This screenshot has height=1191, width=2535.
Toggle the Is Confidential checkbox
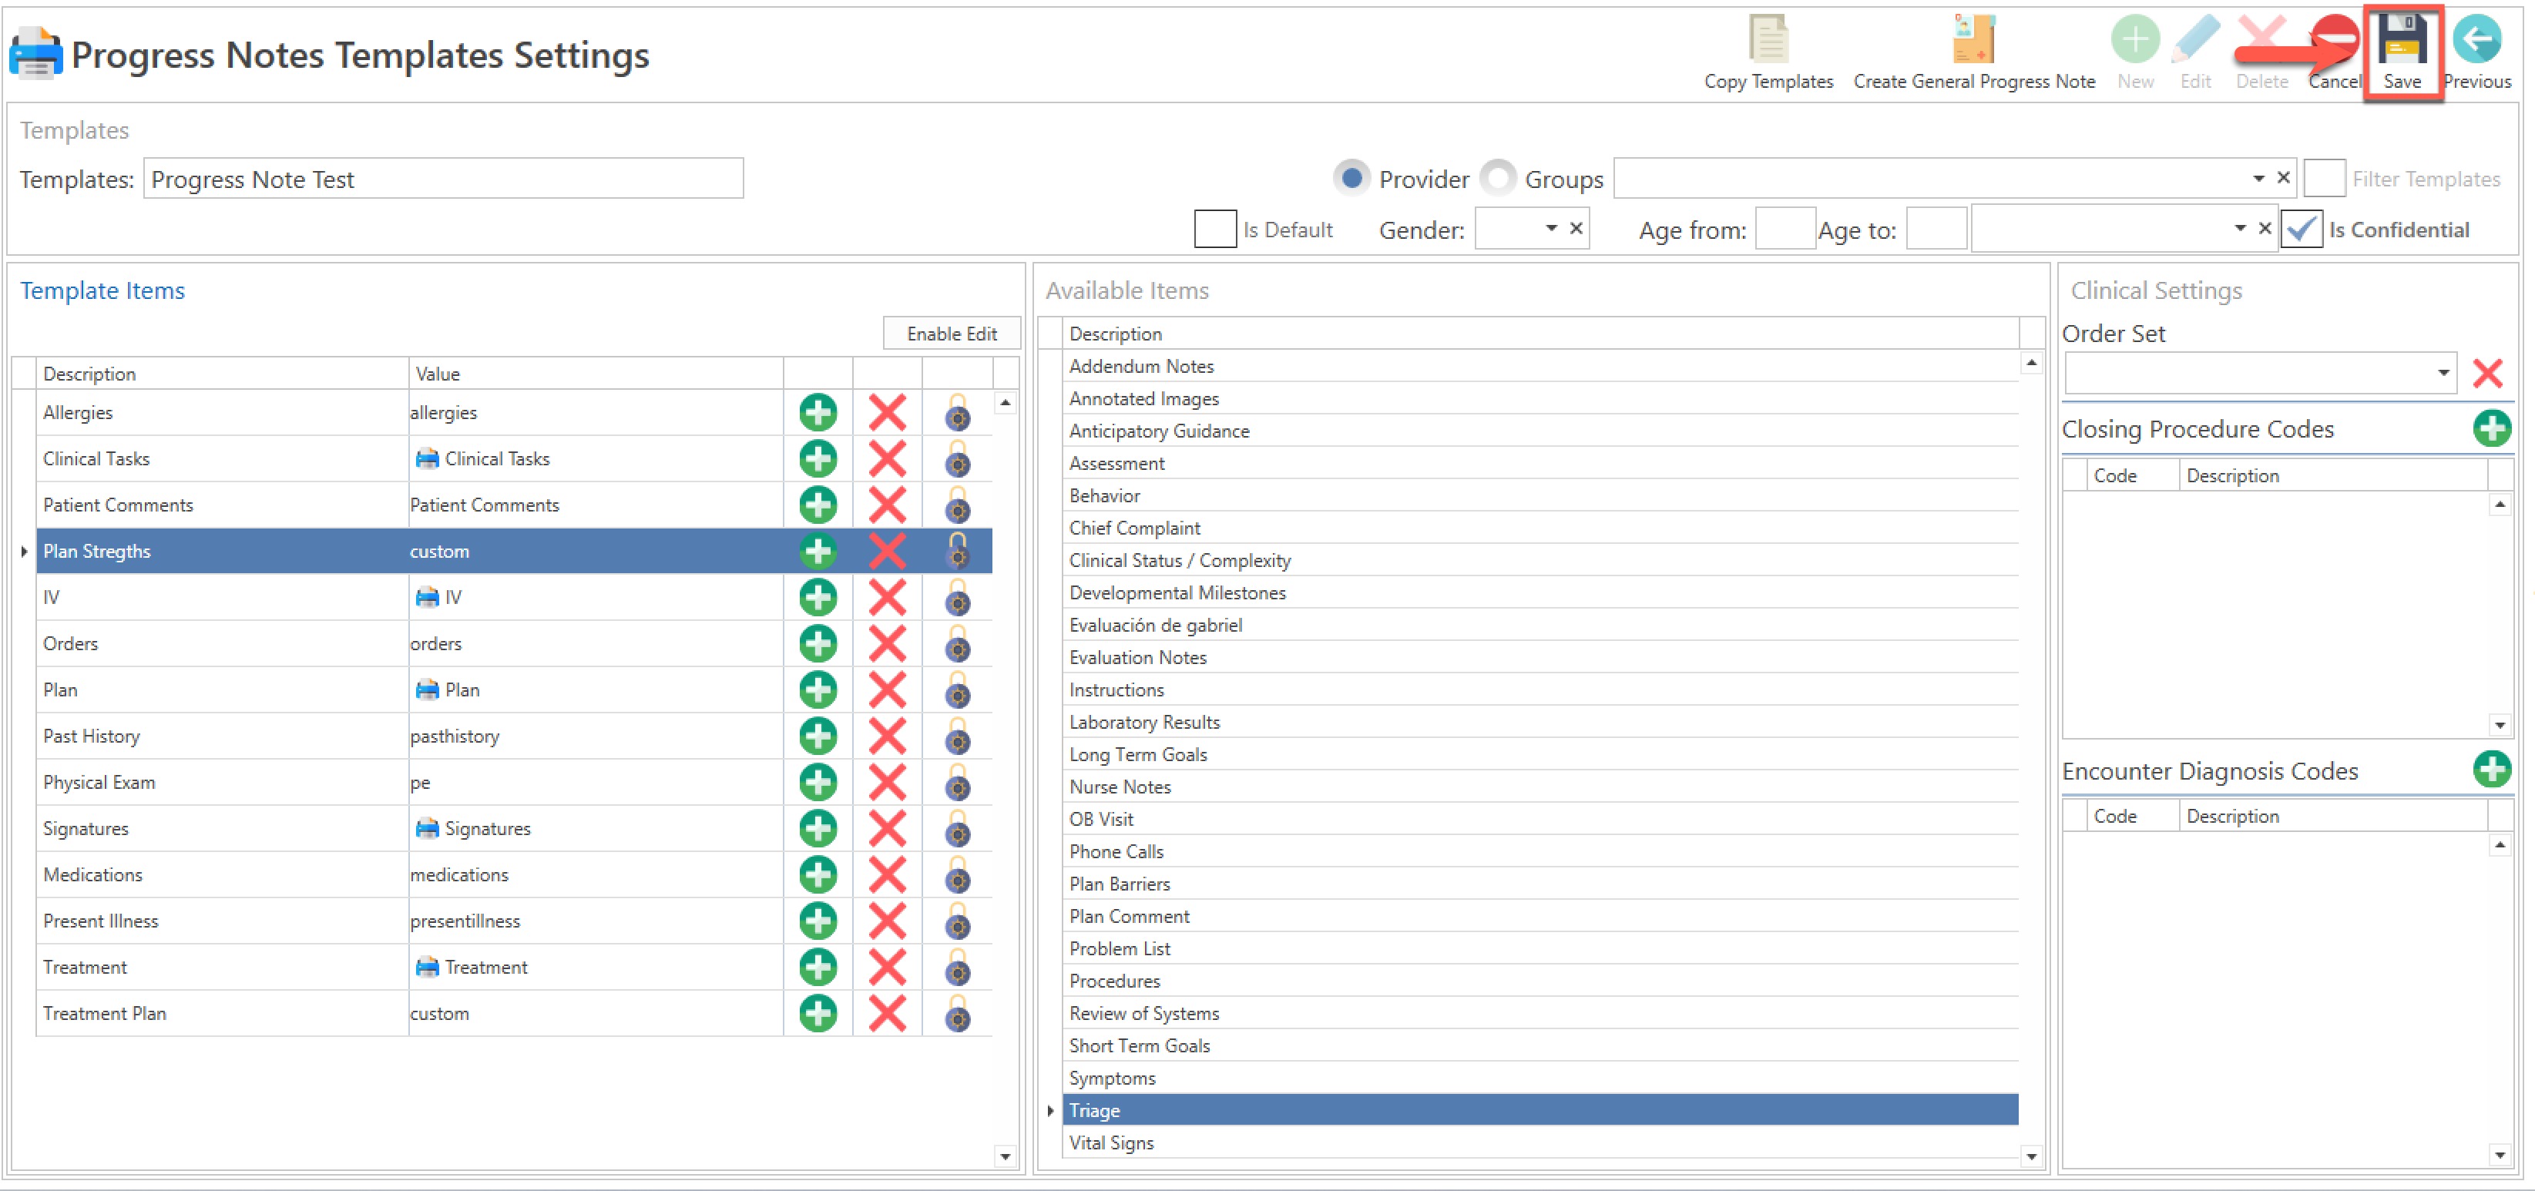(2301, 230)
